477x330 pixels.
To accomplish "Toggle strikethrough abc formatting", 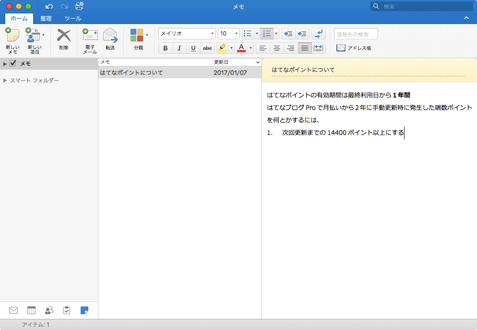I will coord(207,48).
